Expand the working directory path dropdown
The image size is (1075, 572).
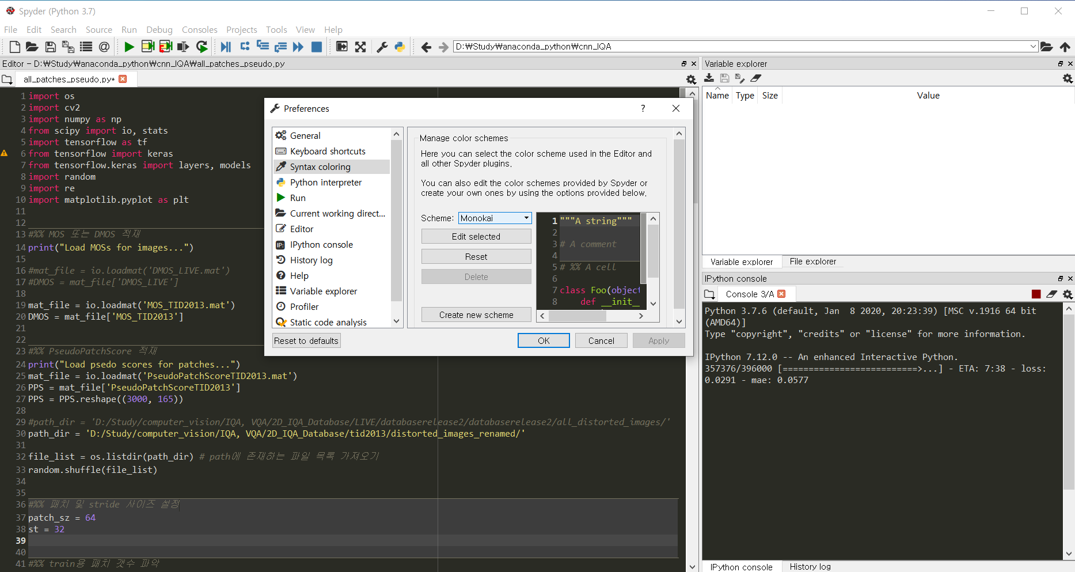point(1032,47)
